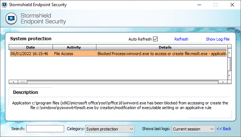Viewport: 241px width, 137px height.
Task: Open the Show Log File link
Action: (218, 39)
